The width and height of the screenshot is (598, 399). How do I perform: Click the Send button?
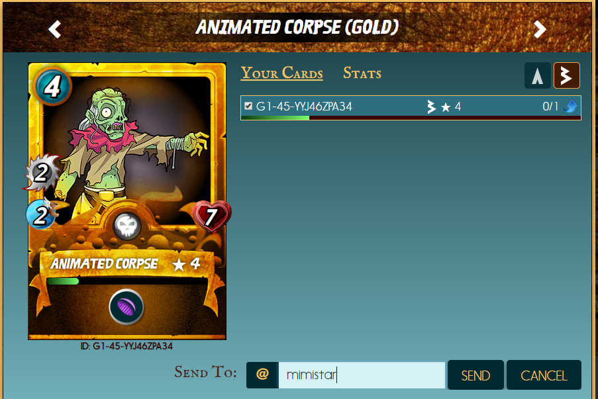click(475, 375)
